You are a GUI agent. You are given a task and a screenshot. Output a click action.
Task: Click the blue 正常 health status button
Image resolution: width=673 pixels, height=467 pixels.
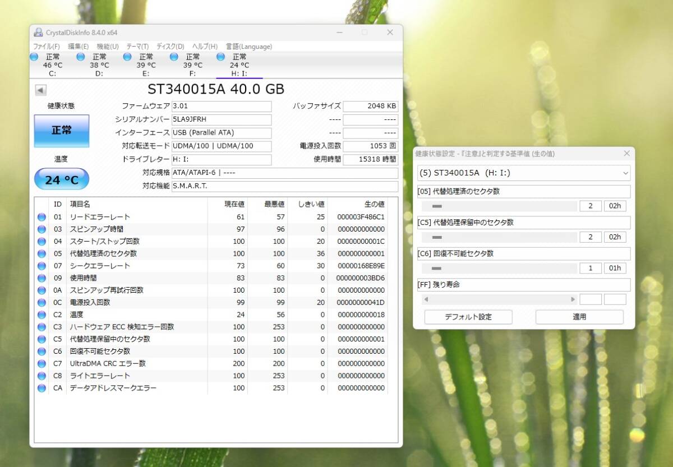click(x=62, y=131)
